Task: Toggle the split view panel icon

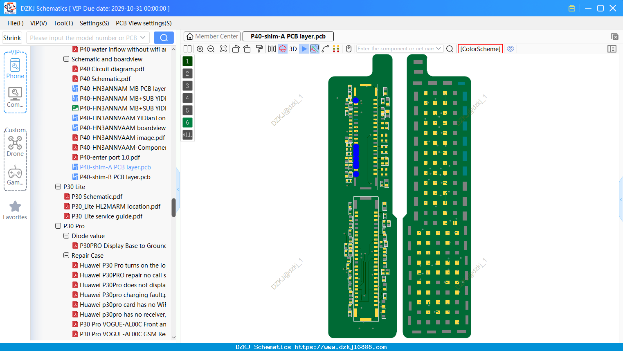Action: click(188, 49)
